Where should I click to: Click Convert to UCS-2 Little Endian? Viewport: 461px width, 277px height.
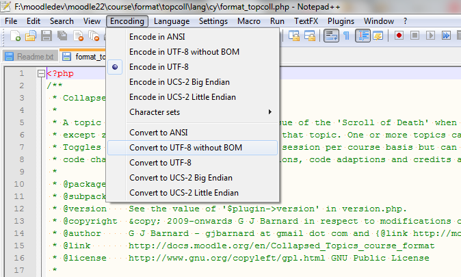183,193
